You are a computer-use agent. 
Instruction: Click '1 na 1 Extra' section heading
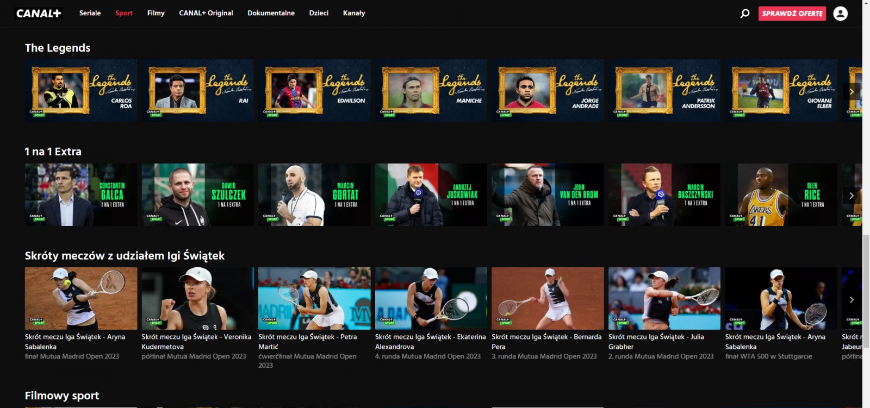pyautogui.click(x=53, y=152)
